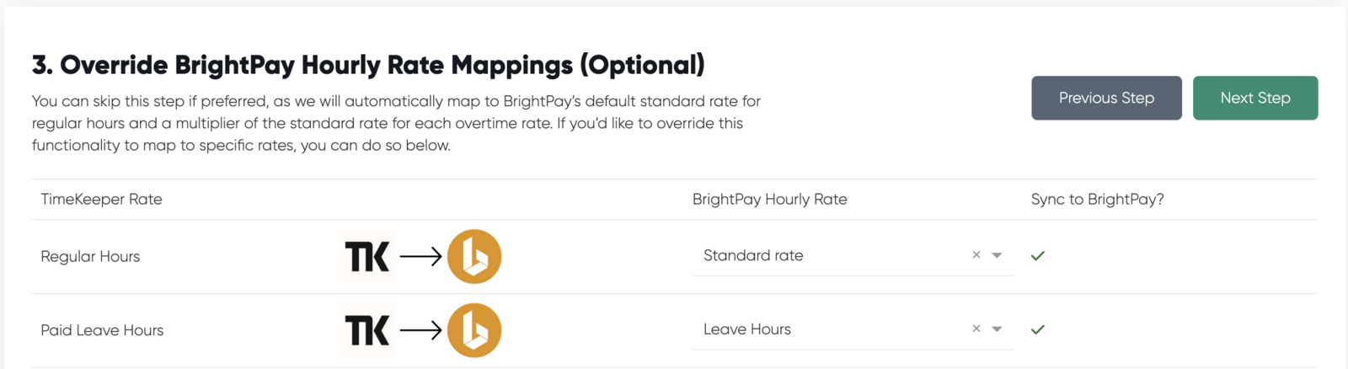Click the Sync to BrightPay? column header
Viewport: 1348px width, 369px height.
[1097, 199]
